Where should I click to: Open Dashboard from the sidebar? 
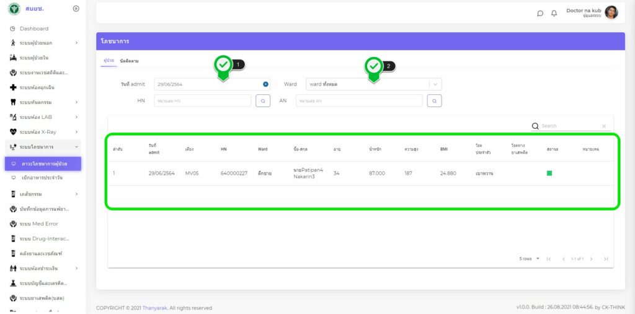click(x=33, y=28)
